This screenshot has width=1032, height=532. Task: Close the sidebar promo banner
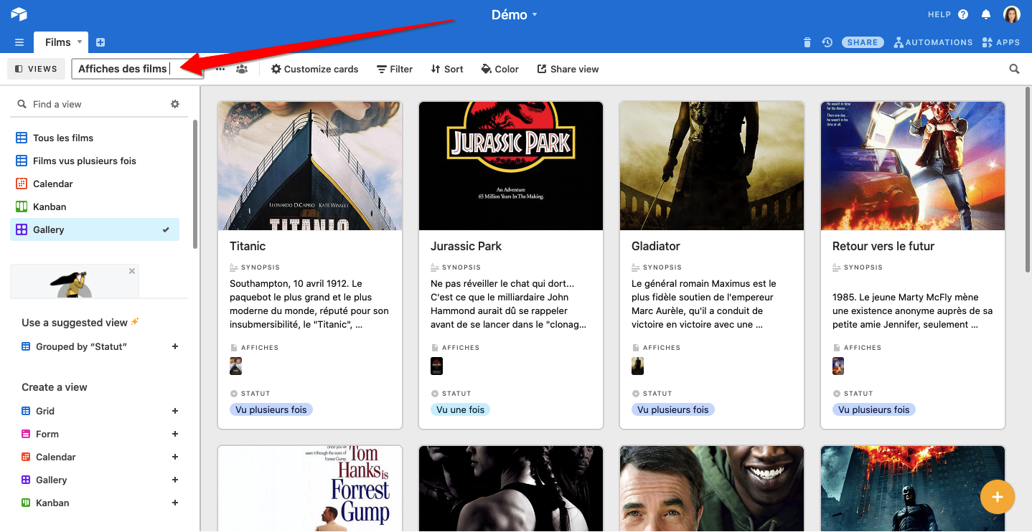coord(131,271)
